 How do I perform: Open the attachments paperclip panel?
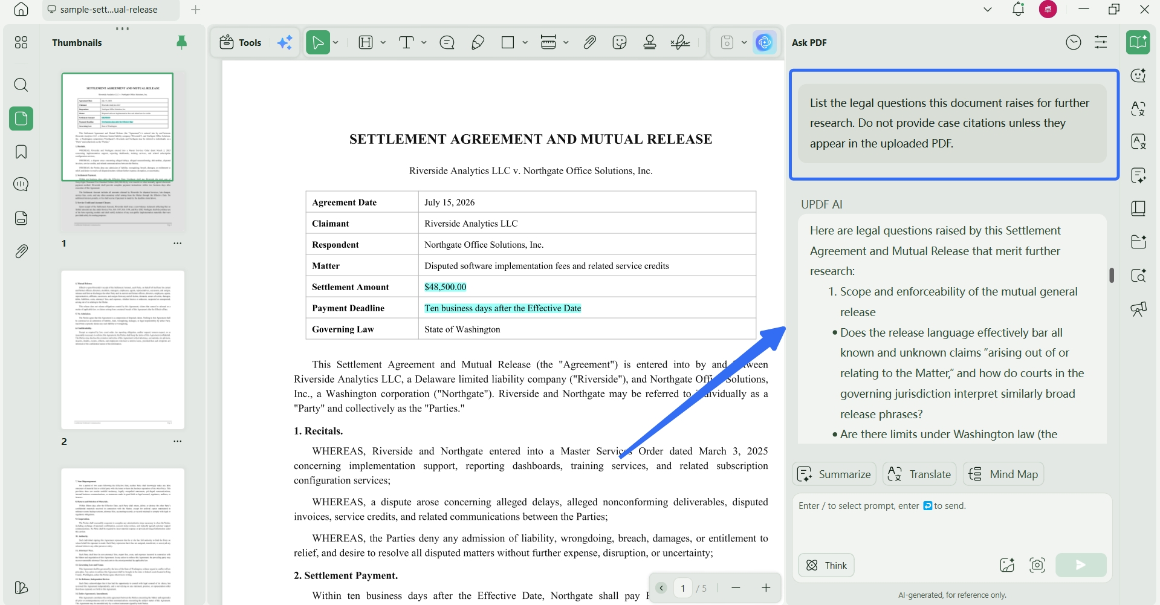click(x=21, y=251)
